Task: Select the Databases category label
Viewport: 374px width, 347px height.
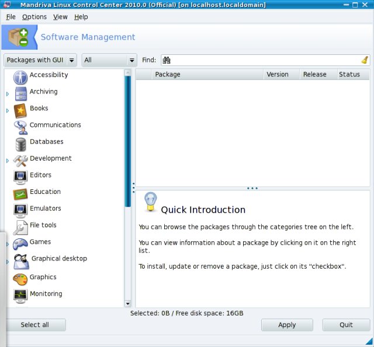Action: point(47,141)
